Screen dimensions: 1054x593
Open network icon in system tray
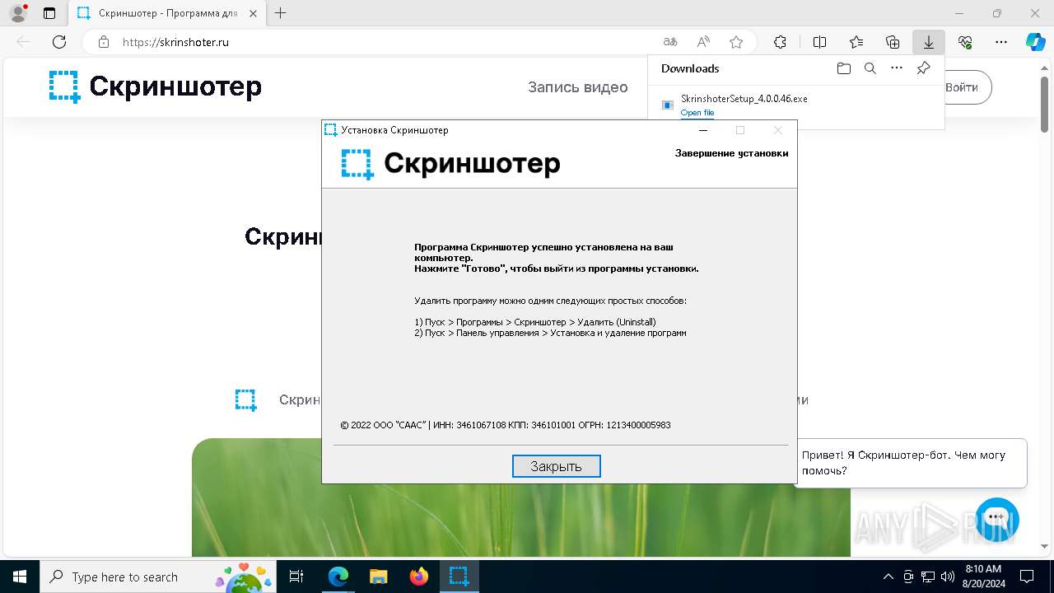928,577
